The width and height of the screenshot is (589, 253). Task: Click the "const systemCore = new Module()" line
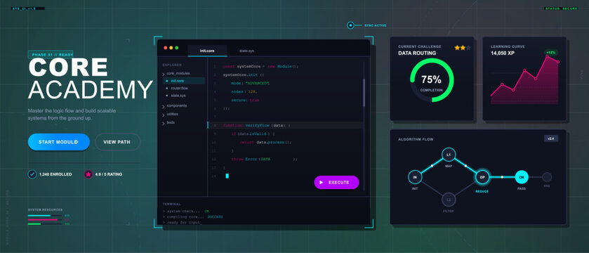(x=260, y=67)
